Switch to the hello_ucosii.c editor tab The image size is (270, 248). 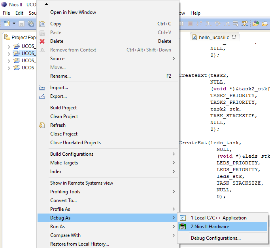tap(214, 38)
